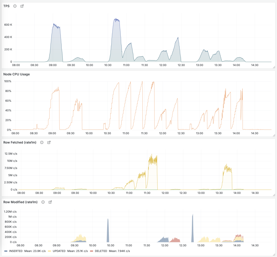The width and height of the screenshot is (277, 257).
Task: Click the Row Fetched panel resize handle
Action: click(x=274, y=195)
